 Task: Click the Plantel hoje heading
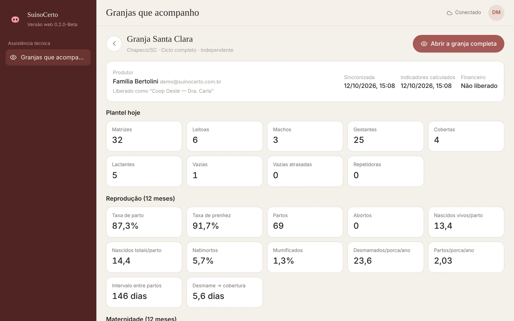tap(123, 113)
